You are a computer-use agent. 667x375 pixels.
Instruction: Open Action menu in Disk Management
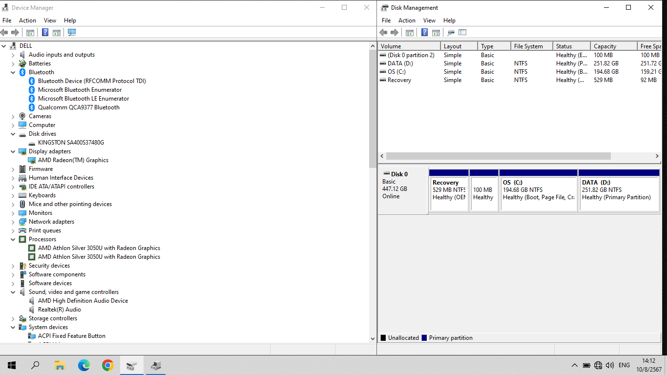click(x=407, y=21)
